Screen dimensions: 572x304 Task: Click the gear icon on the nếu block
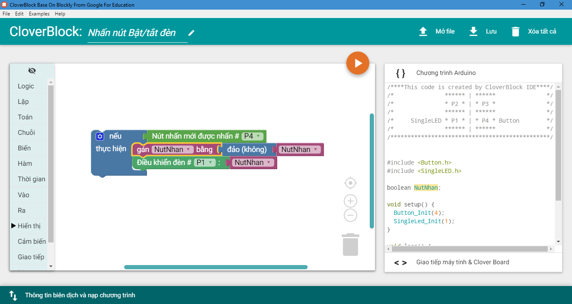(x=100, y=137)
